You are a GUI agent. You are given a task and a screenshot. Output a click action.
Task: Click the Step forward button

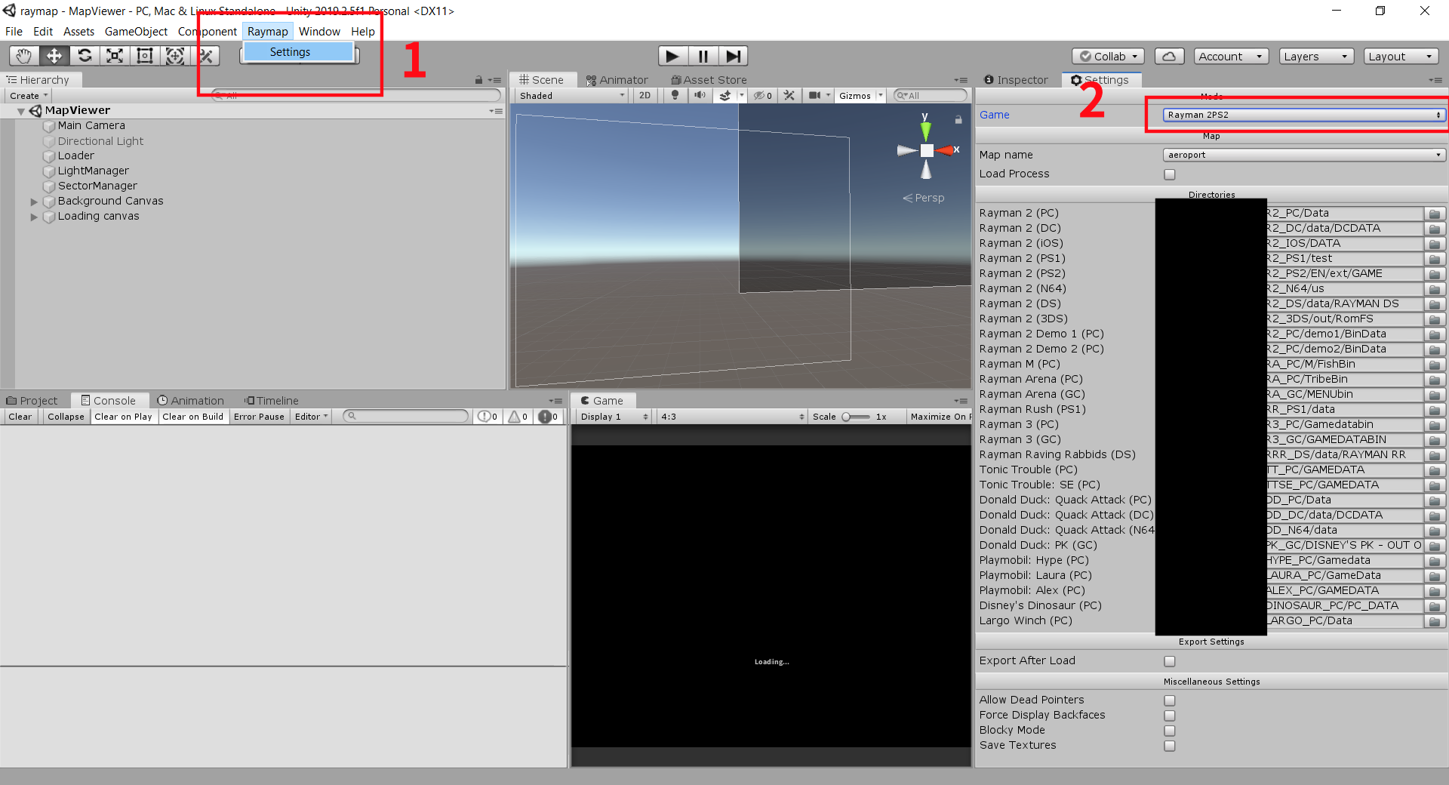(x=733, y=56)
